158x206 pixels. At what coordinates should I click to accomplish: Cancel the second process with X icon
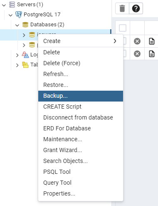(x=137, y=54)
